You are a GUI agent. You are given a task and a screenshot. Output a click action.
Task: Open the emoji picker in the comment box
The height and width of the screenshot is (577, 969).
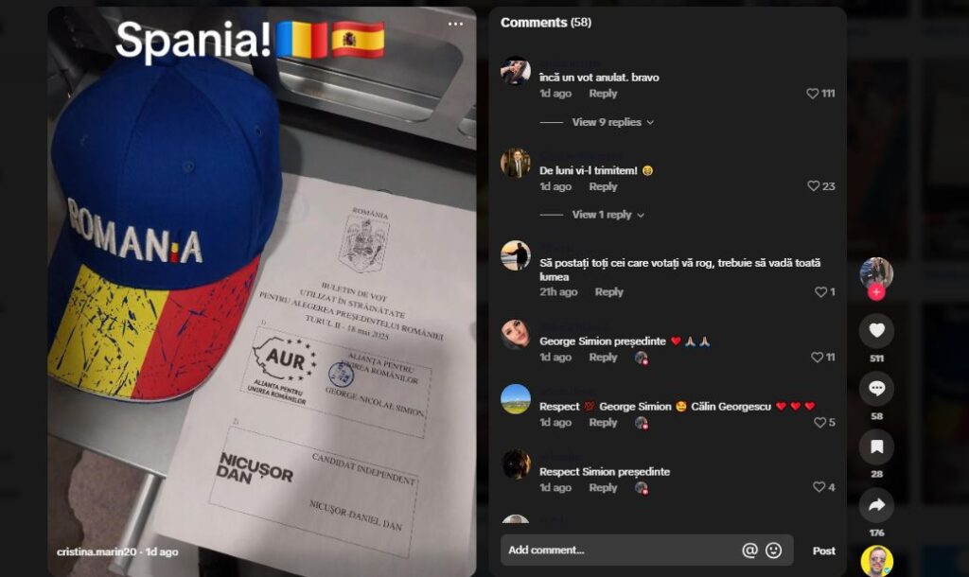point(774,550)
